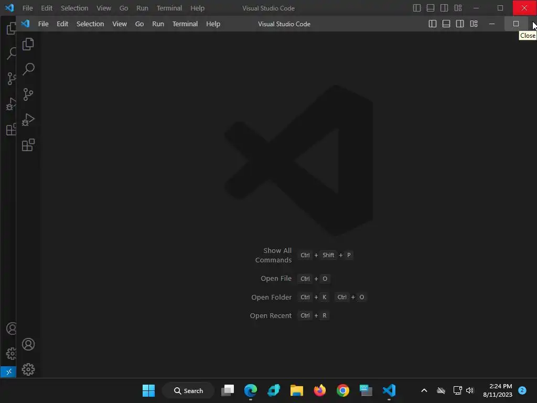Open Help menu in background VS Code window
537x403 pixels.
point(197,8)
